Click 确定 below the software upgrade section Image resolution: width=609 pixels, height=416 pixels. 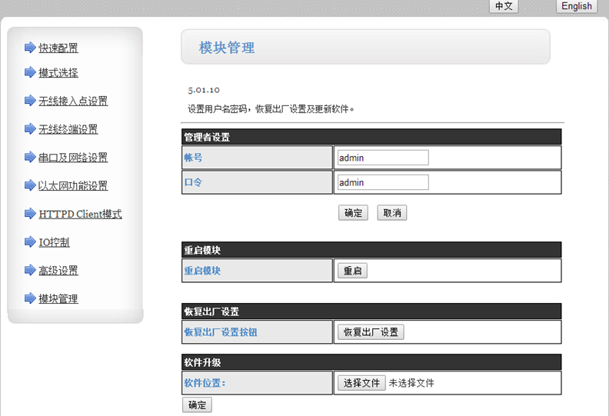(197, 405)
